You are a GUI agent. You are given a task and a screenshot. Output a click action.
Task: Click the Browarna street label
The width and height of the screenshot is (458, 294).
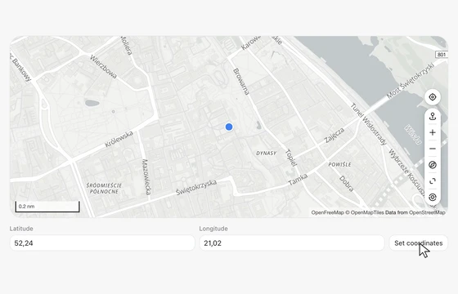point(241,82)
